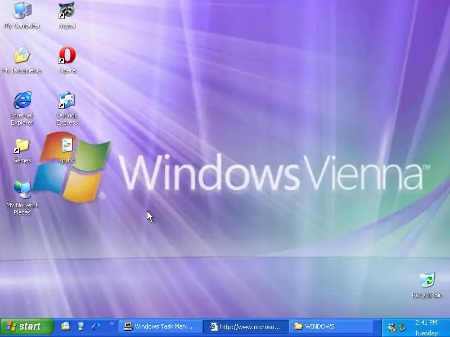Click the Tuesday day label in the tray
Screen dimensions: 450x337
coord(426,333)
